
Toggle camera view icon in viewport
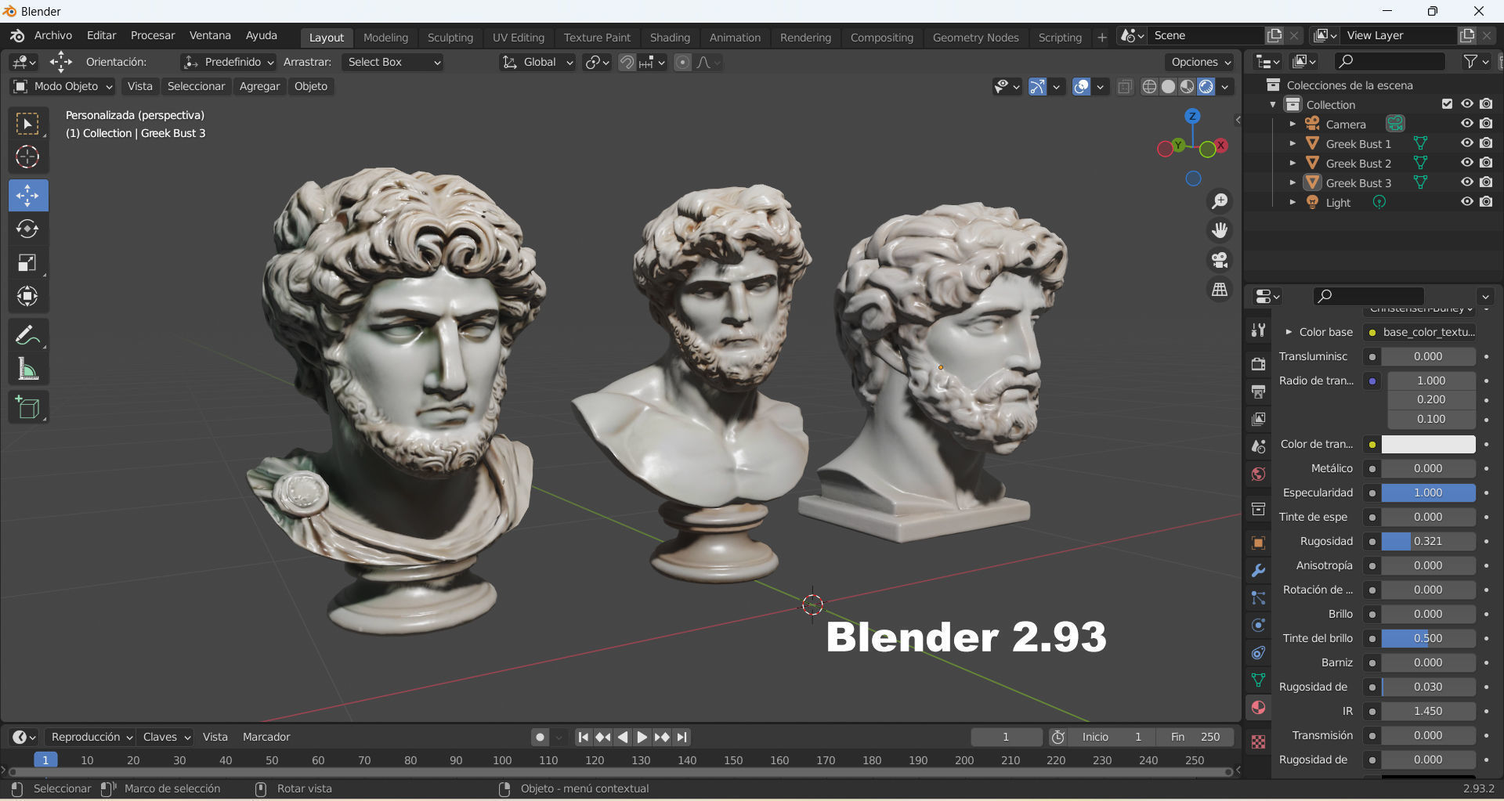click(x=1220, y=260)
